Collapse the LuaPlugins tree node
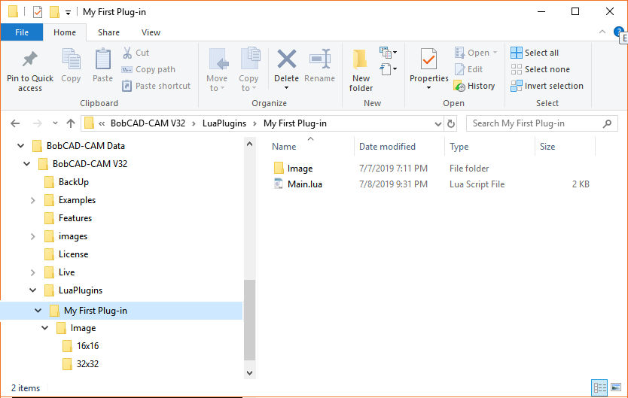 [32, 290]
